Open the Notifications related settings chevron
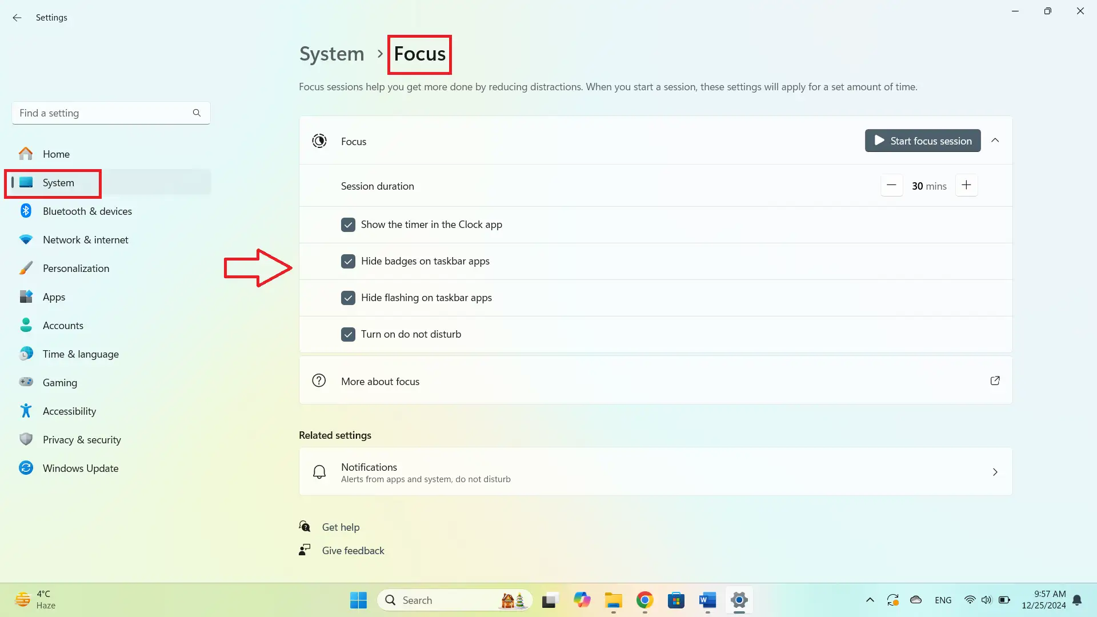 click(995, 472)
